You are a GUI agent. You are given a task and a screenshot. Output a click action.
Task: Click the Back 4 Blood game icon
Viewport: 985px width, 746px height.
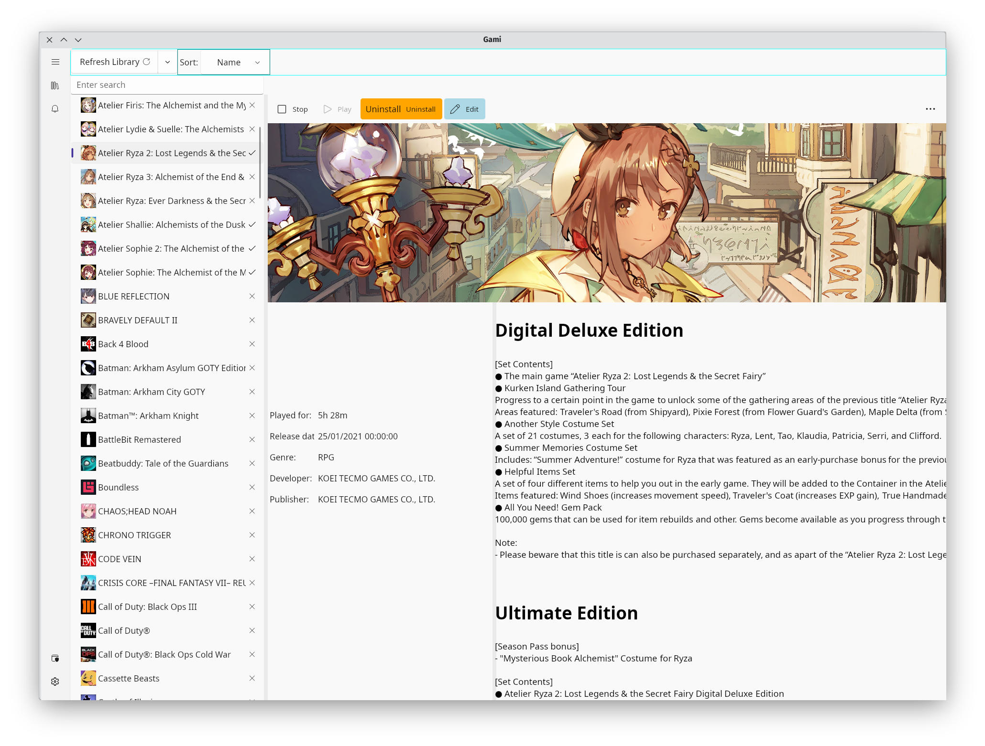(x=88, y=344)
